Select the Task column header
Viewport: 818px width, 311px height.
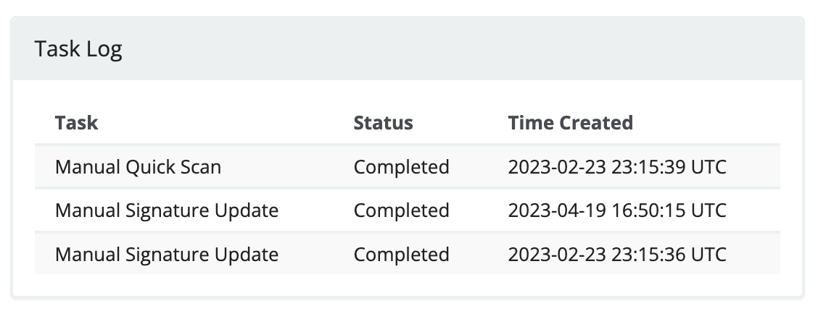tap(76, 123)
